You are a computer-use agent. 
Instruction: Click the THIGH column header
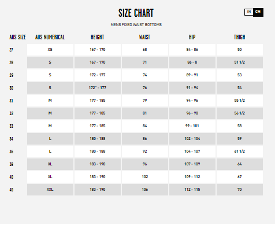click(240, 37)
